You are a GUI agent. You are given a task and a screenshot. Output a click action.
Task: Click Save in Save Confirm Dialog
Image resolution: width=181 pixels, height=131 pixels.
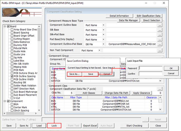coord(90,74)
